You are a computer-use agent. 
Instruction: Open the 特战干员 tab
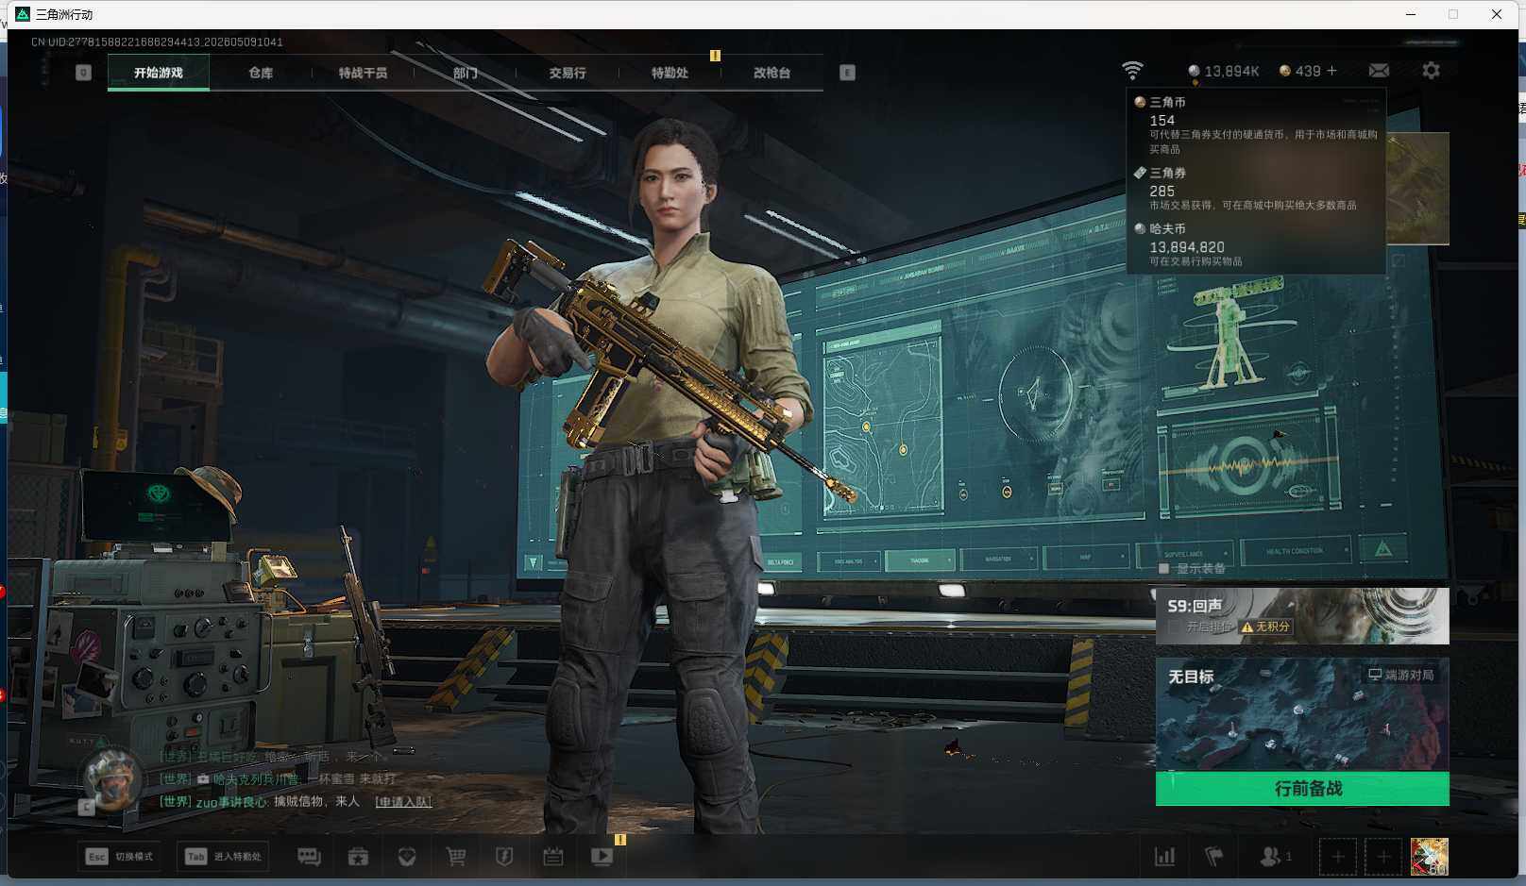coord(363,73)
